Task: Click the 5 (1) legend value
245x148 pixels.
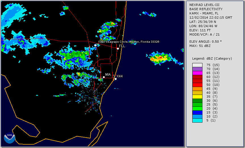Action: pyautogui.click(x=211, y=120)
